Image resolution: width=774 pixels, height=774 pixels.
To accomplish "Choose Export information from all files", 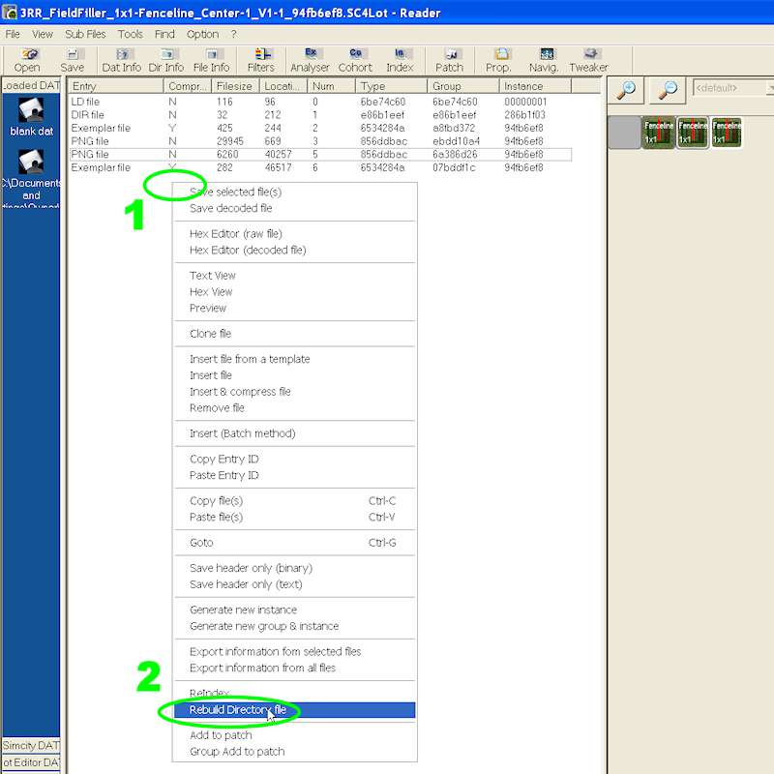I will tap(295, 668).
